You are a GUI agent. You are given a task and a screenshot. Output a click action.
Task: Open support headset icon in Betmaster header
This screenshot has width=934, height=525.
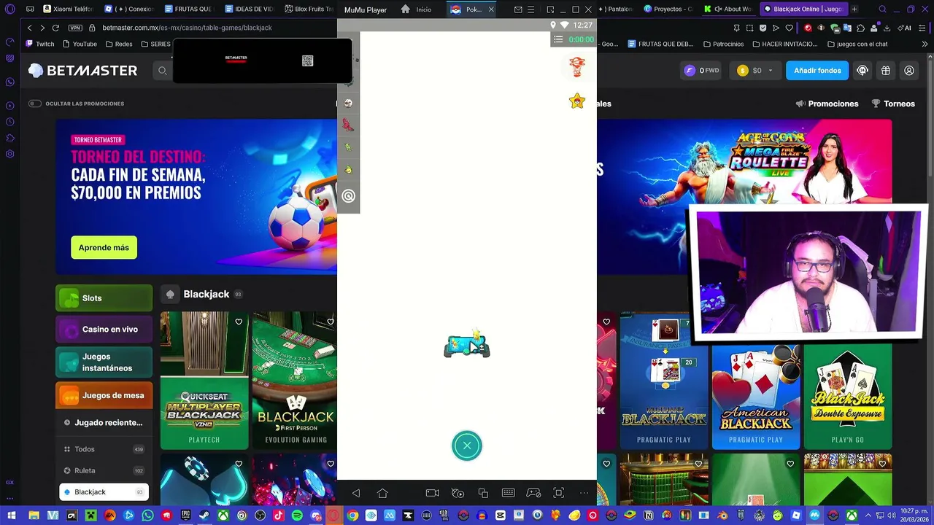[862, 71]
